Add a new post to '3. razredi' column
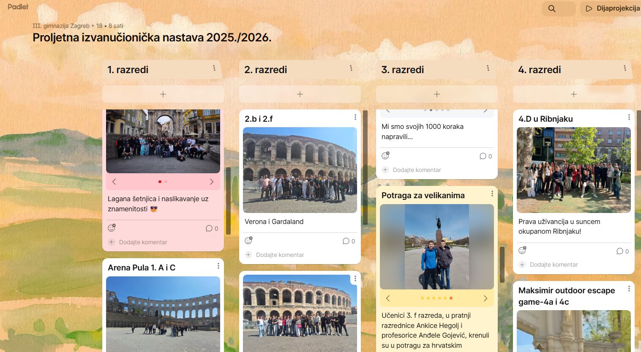 tap(436, 94)
